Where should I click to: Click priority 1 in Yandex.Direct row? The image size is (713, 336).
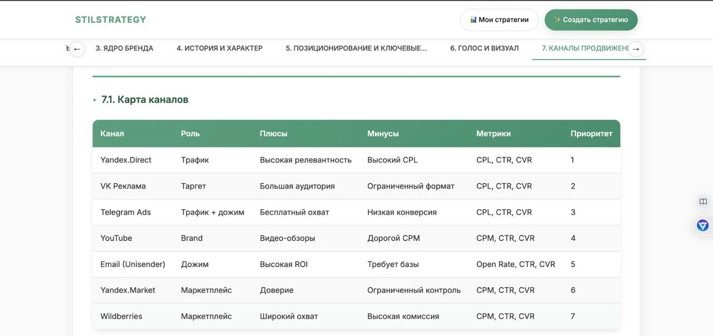point(573,160)
